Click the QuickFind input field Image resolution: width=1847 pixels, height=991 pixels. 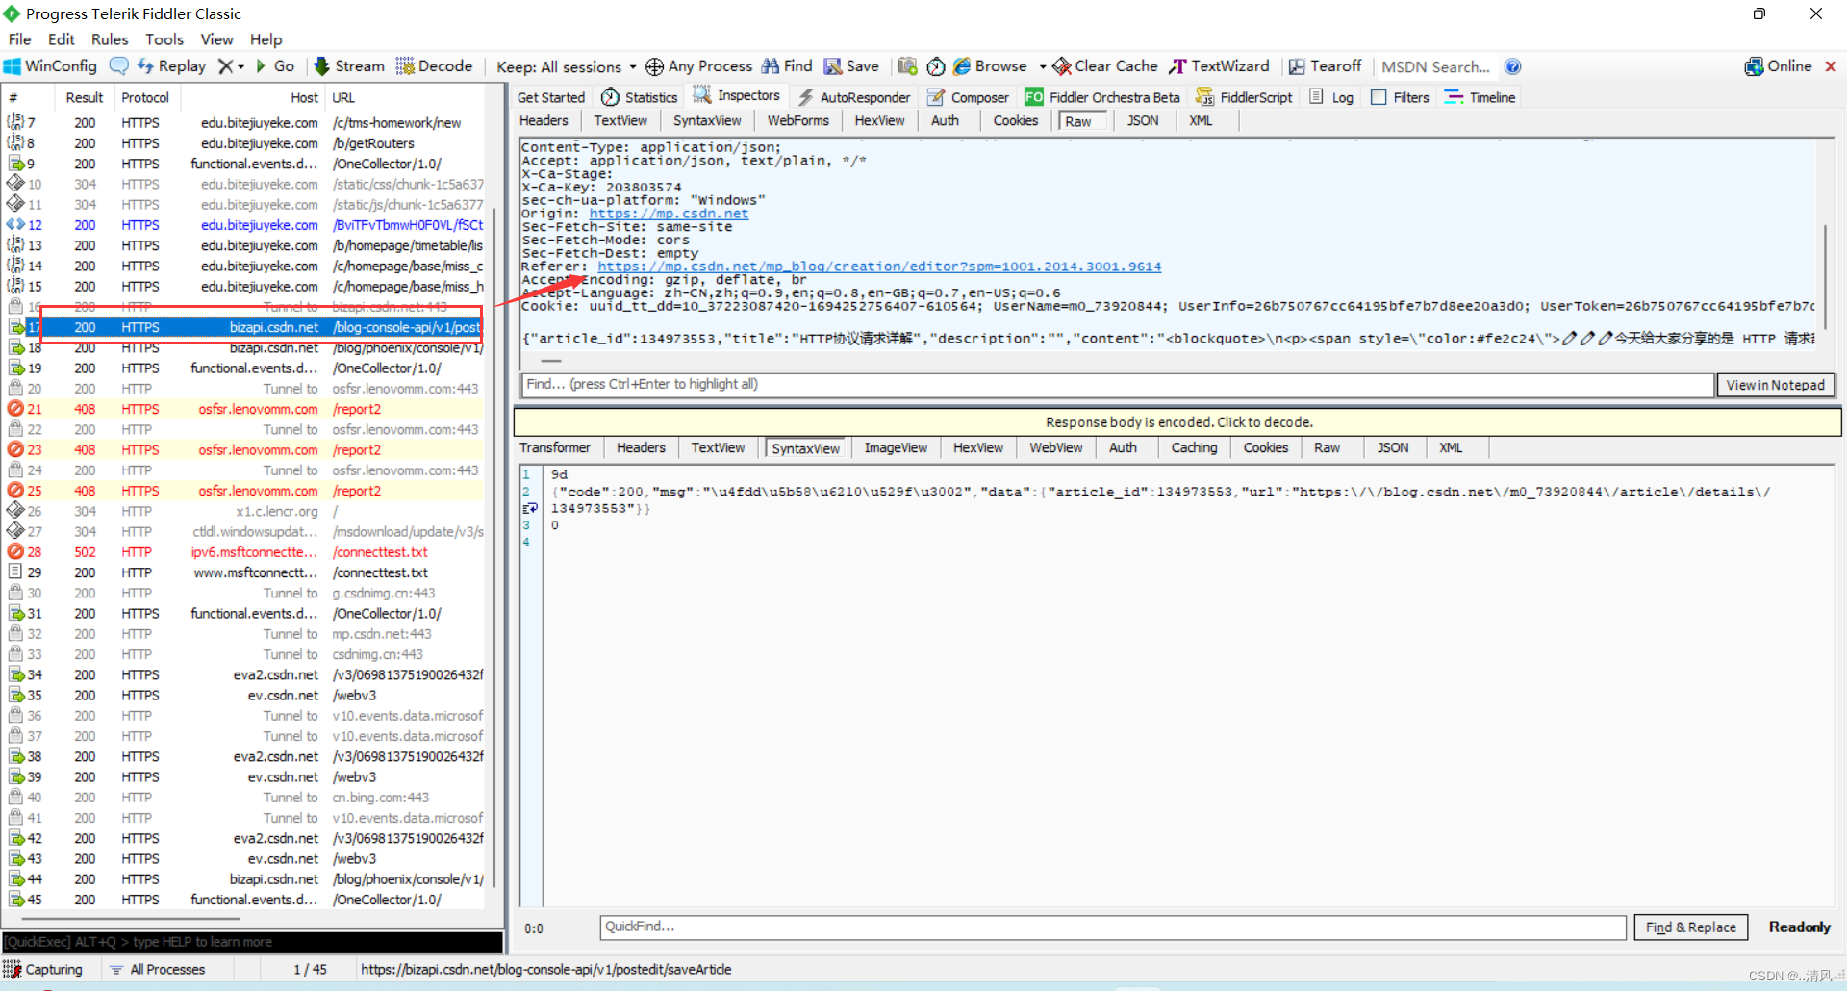pyautogui.click(x=1113, y=927)
